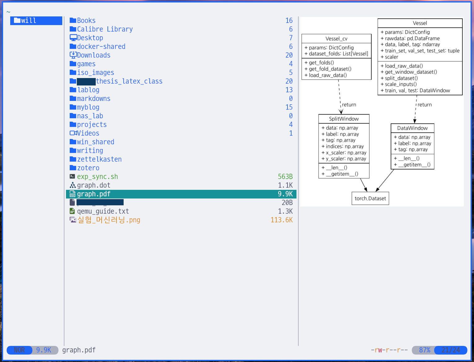Click the NOR mode indicator
Viewport: 474px width, 362px height.
point(19,350)
